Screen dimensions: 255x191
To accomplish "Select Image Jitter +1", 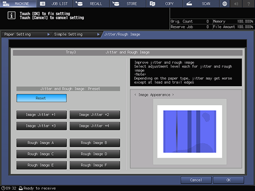I will pos(41,115).
